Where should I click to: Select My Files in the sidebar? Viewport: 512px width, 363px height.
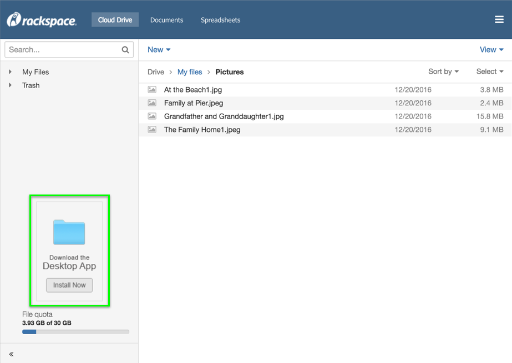pos(36,71)
